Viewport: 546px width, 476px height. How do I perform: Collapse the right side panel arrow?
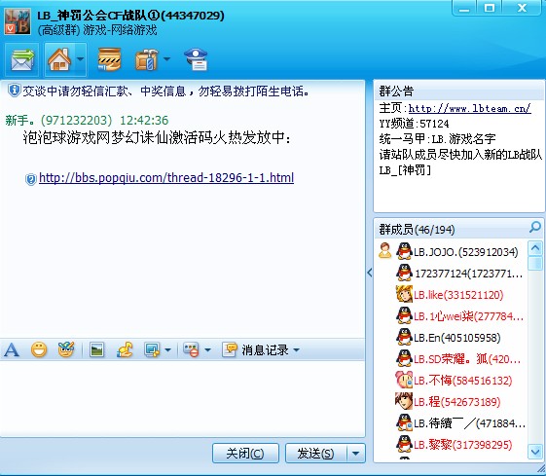click(x=370, y=273)
